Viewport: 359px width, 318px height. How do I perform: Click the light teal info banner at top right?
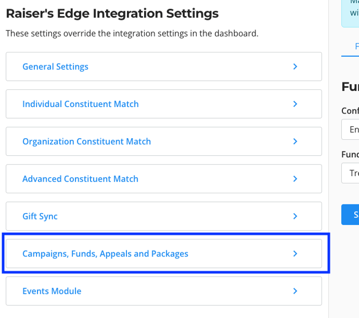[350, 12]
